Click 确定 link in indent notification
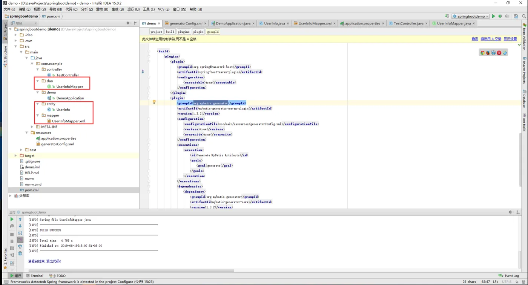Viewport: 528px width, 285px height. pyautogui.click(x=475, y=39)
